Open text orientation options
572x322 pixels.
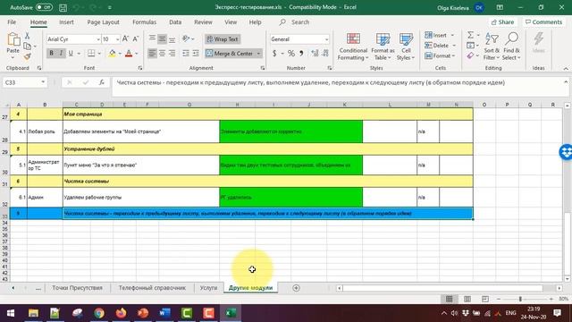[188, 38]
